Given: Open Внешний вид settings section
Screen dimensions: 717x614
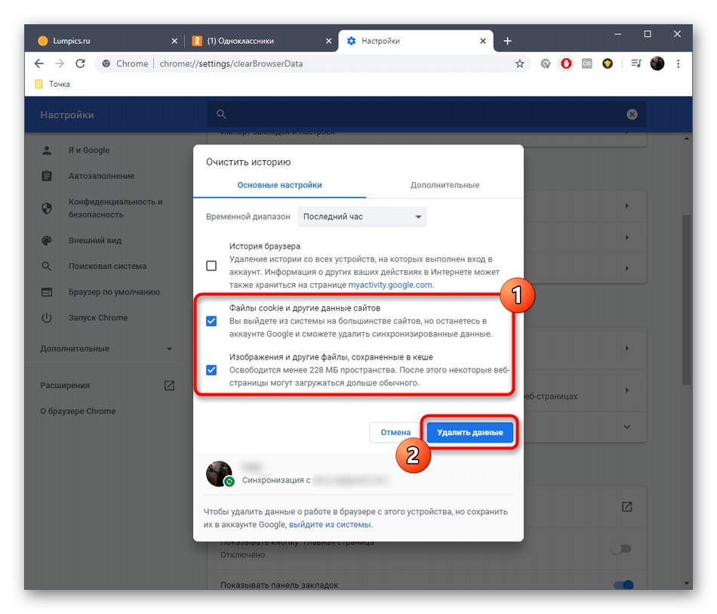Looking at the screenshot, I should coord(95,240).
